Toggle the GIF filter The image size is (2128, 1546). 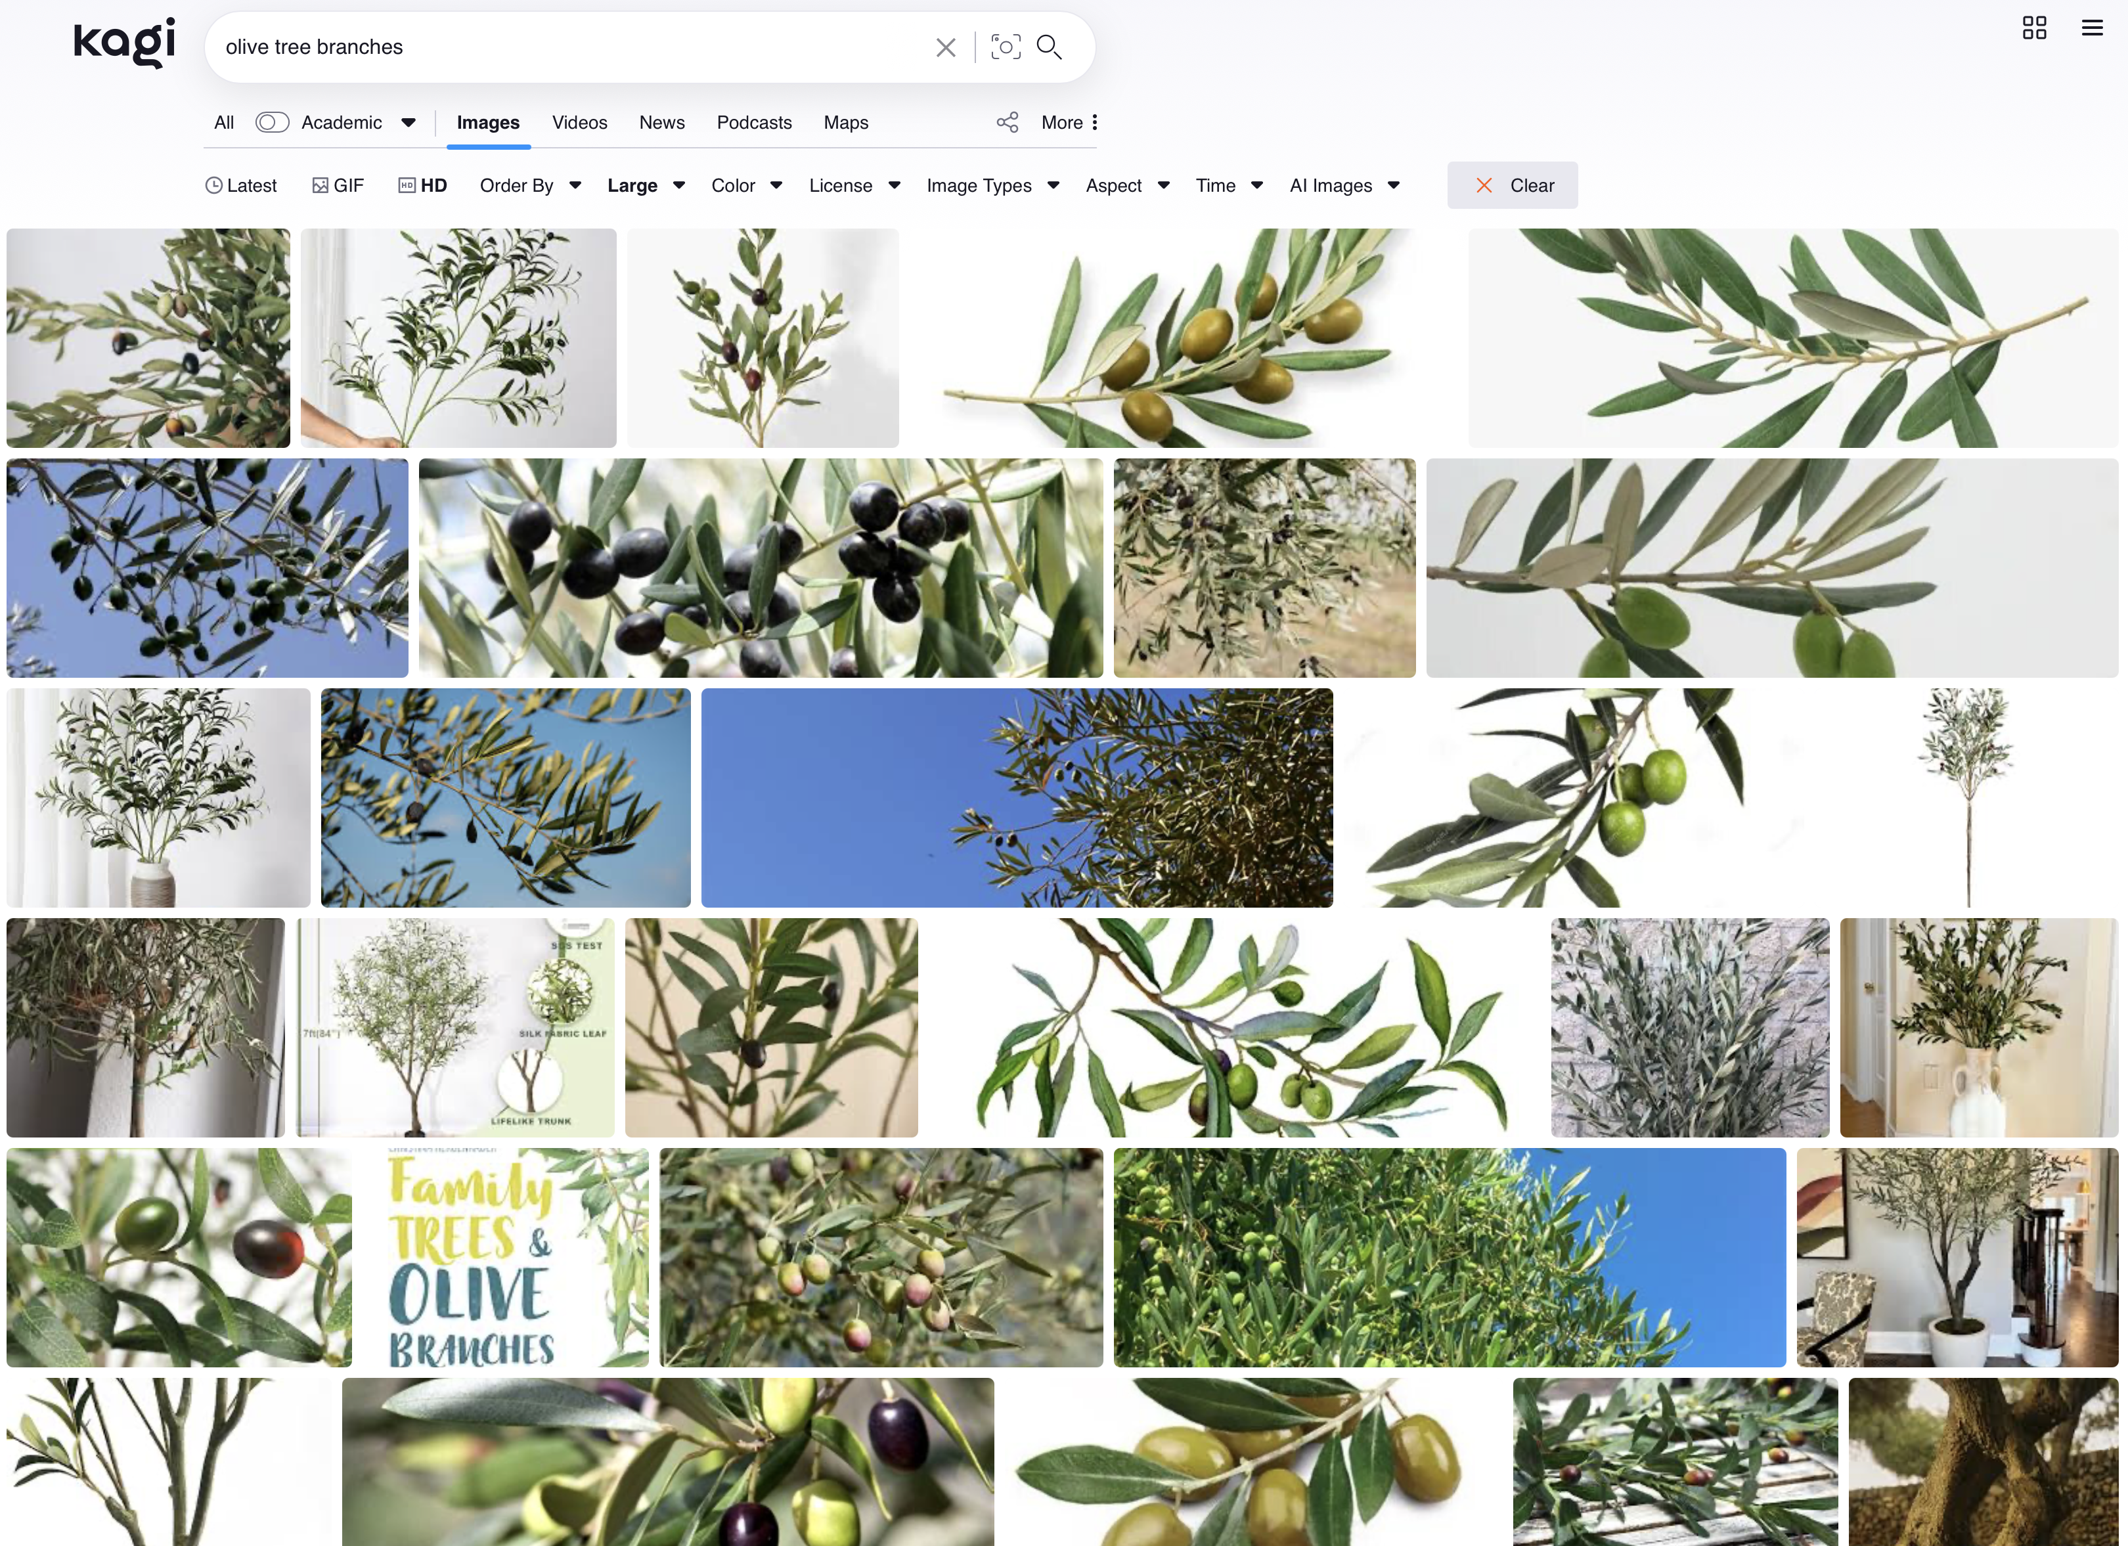coord(338,186)
